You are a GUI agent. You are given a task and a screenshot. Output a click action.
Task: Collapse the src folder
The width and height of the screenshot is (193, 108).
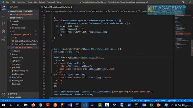point(13,31)
